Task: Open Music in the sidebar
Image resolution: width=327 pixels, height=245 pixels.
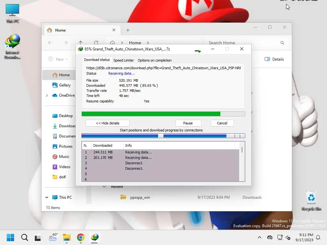Action: pos(61,157)
